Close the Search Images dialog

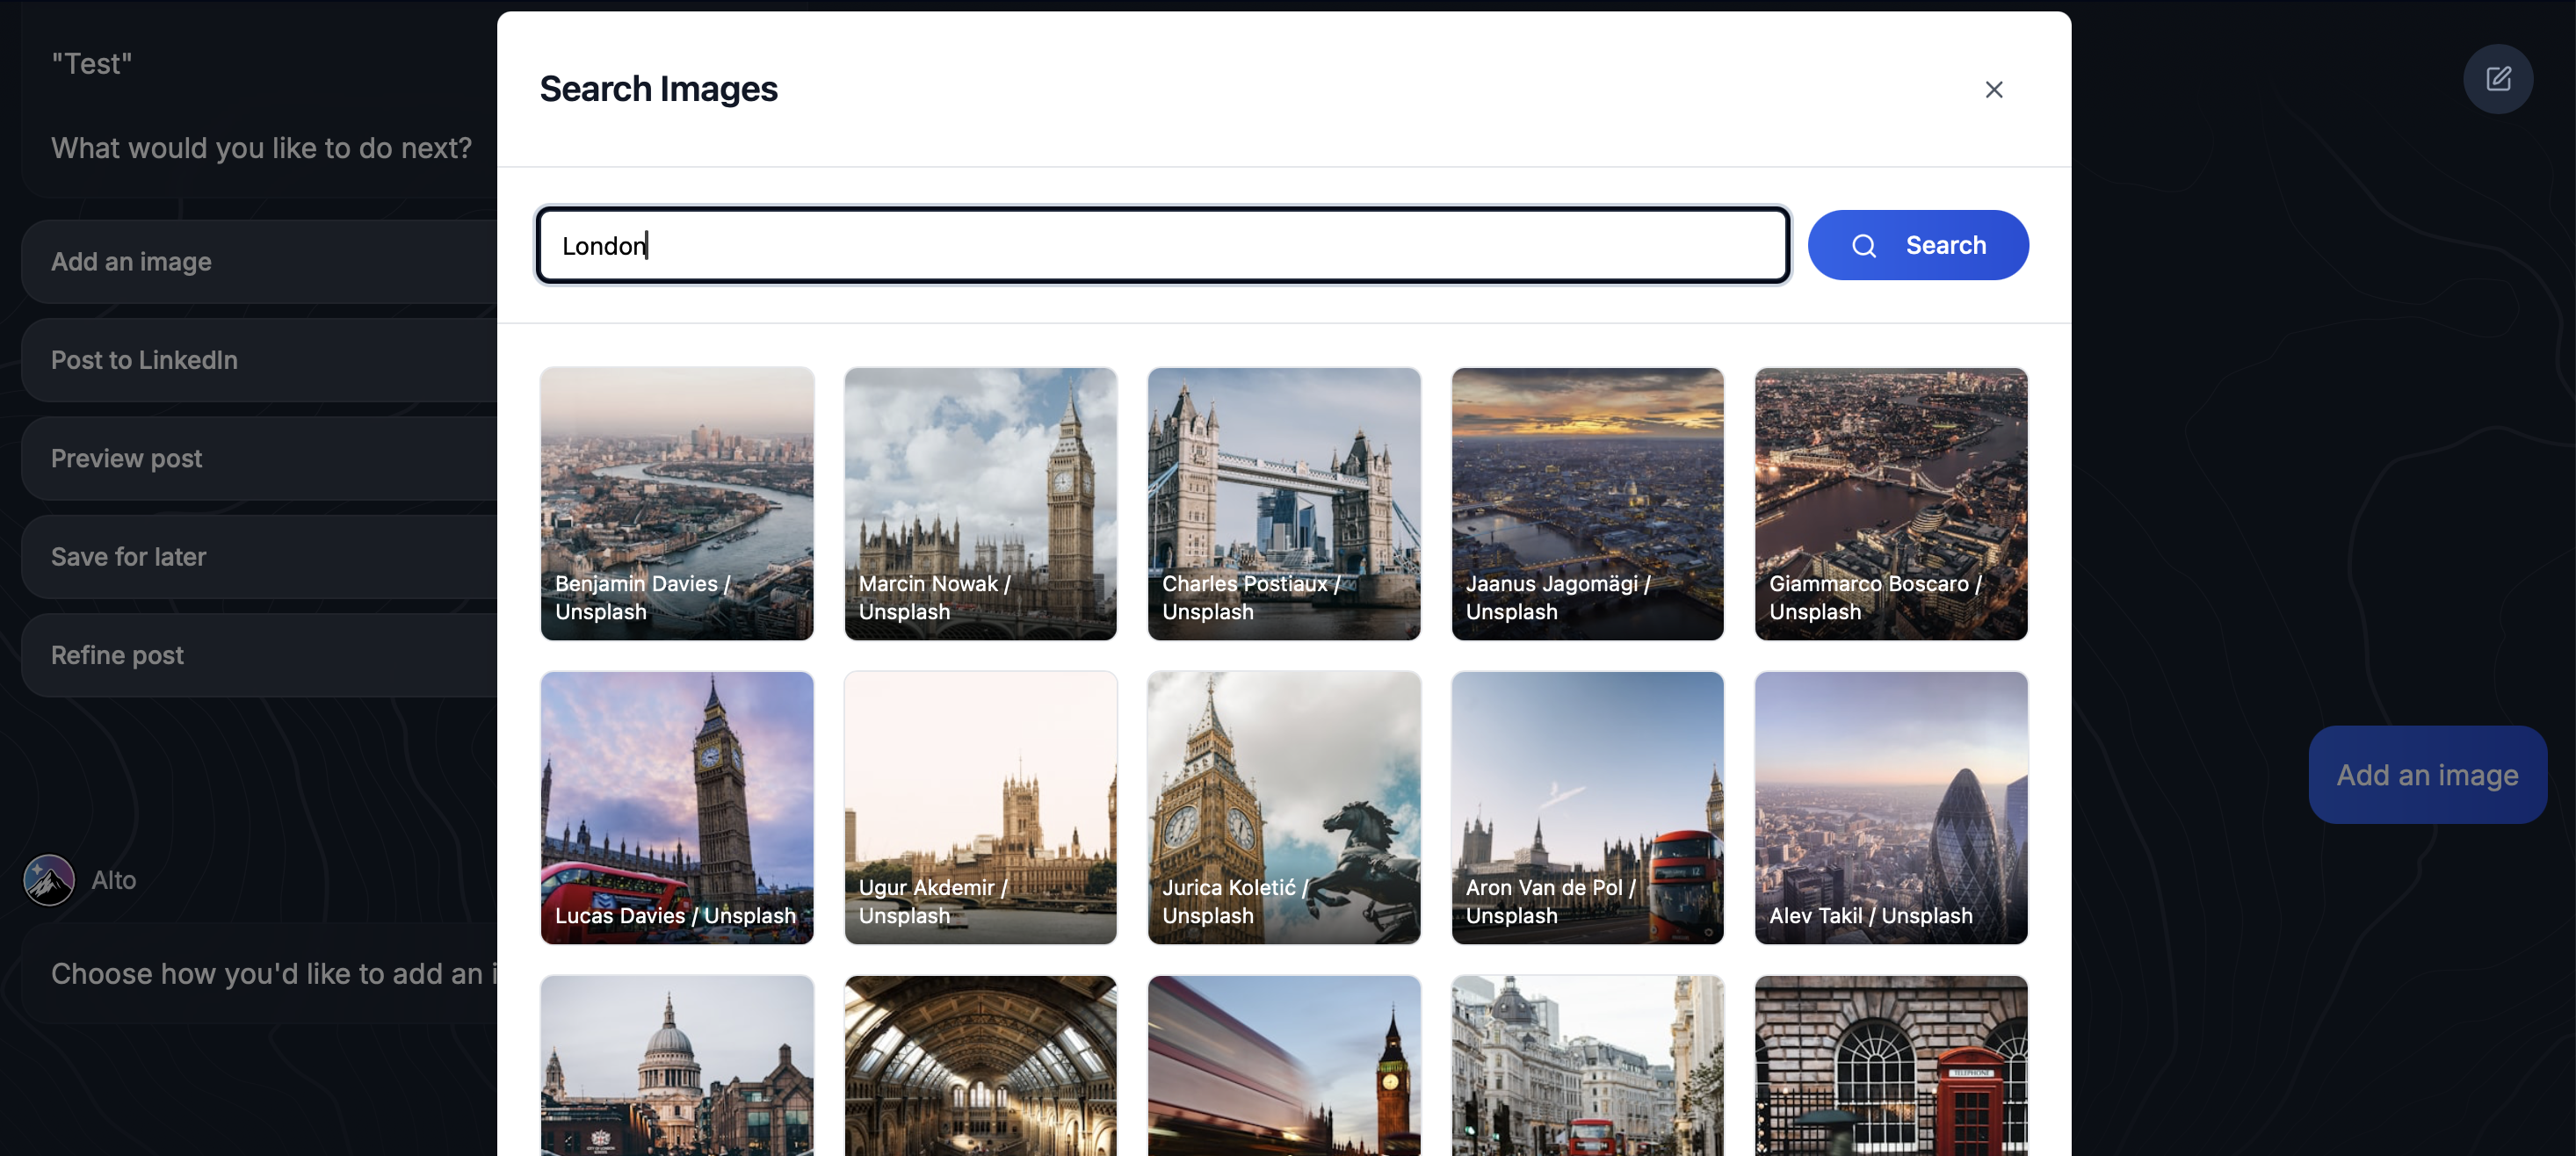[1994, 89]
